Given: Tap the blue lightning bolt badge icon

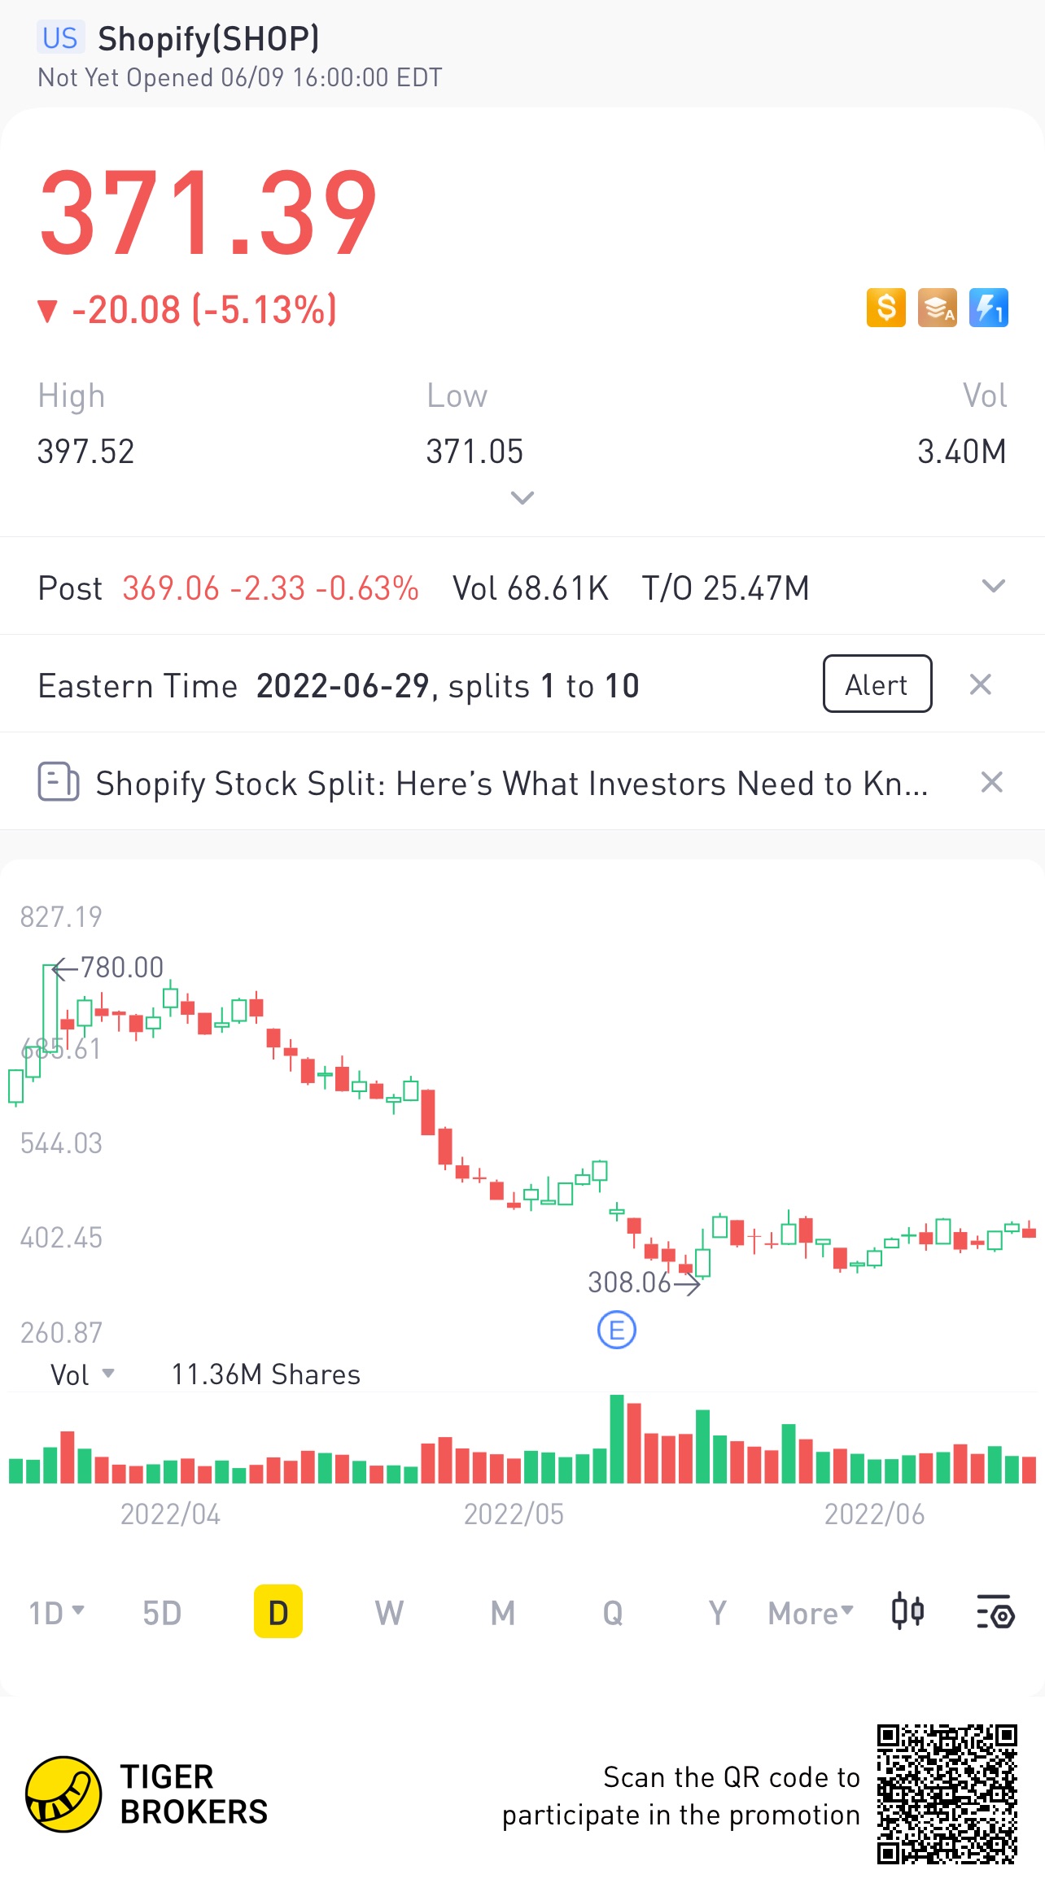Looking at the screenshot, I should [989, 308].
